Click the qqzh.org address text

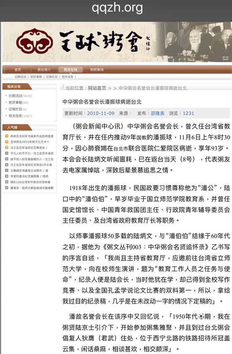[x=117, y=8]
